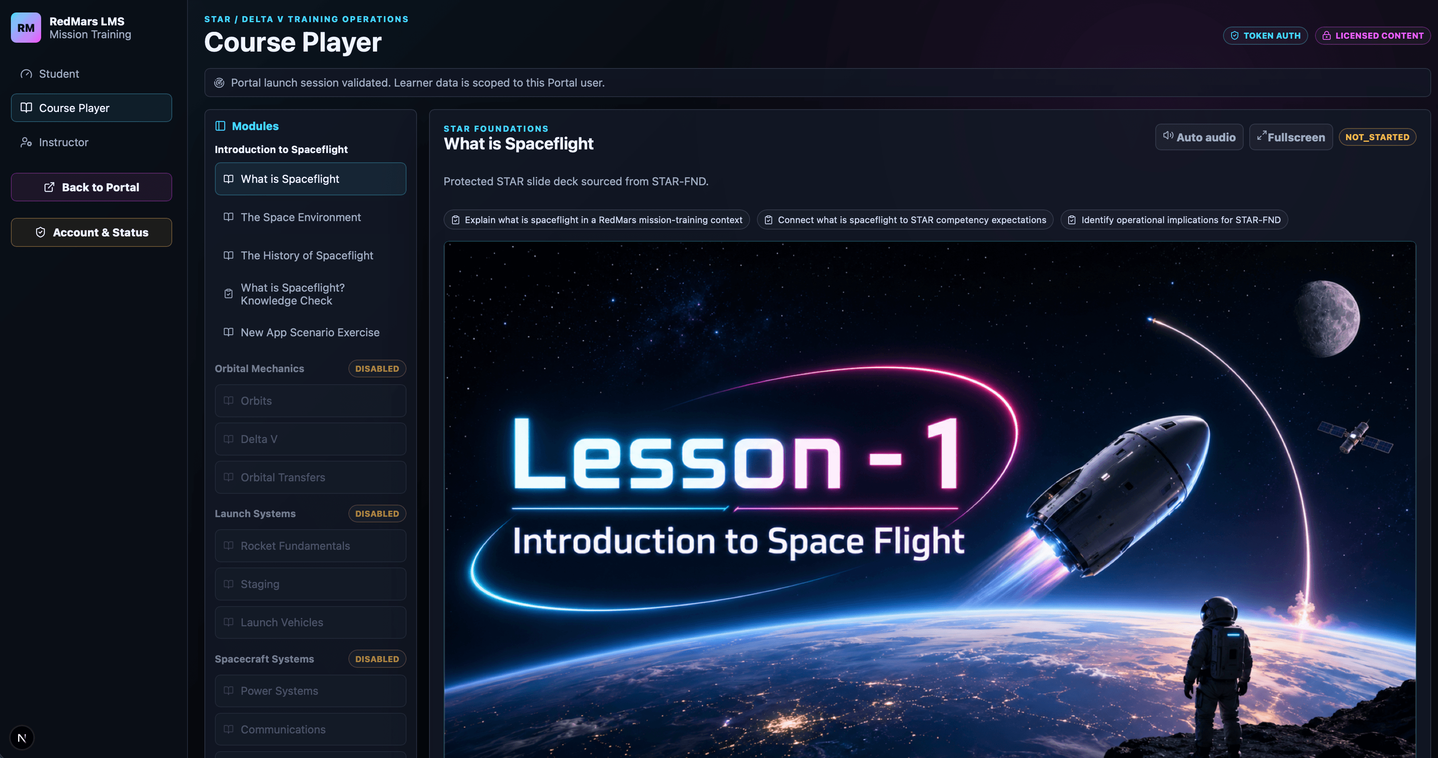Click the disabled Staging lesson
1438x758 pixels.
(311, 584)
